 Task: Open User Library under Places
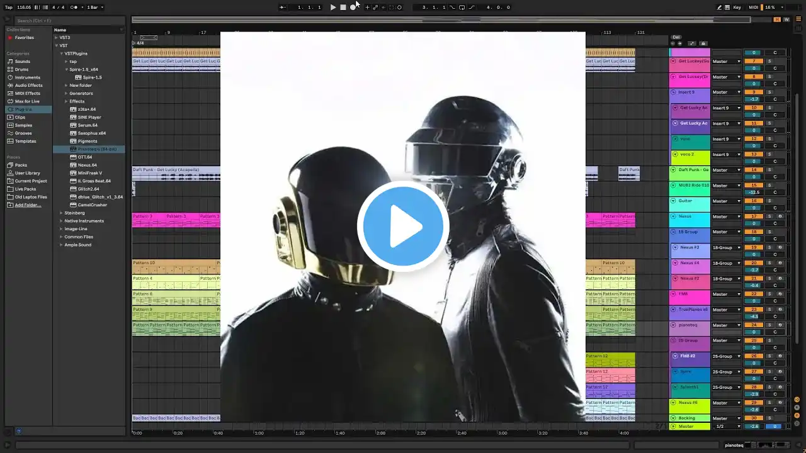click(x=28, y=173)
